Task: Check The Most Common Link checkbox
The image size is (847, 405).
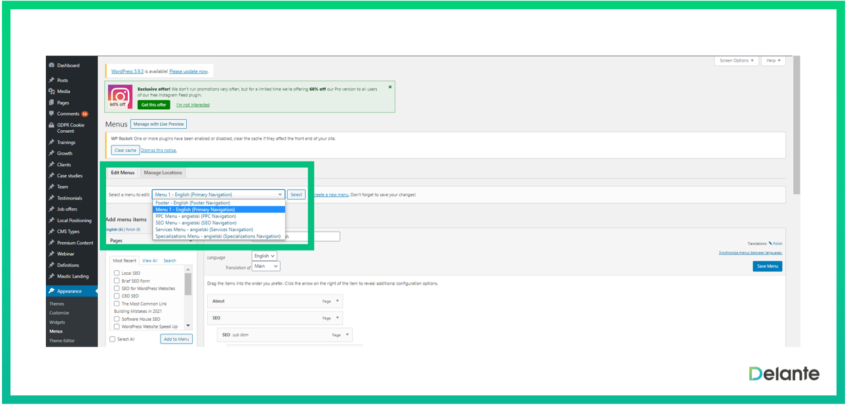Action: [117, 304]
